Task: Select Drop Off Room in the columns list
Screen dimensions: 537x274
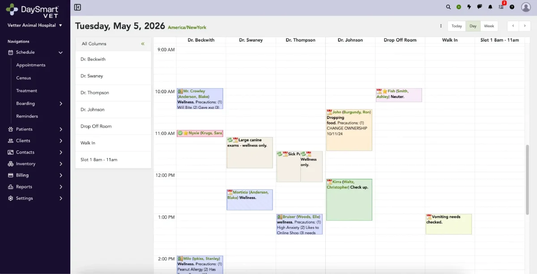Action: point(113,126)
